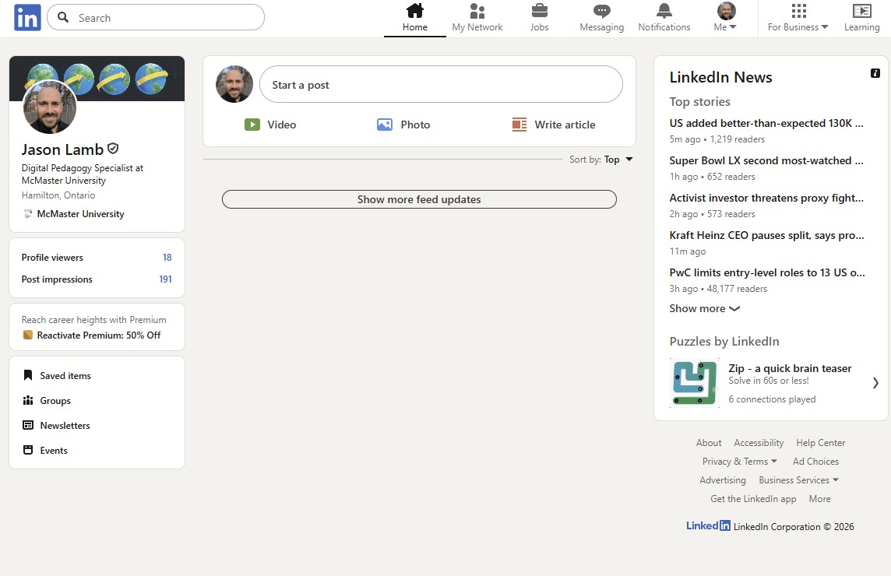
Task: Open Saved items from sidebar
Action: (x=65, y=376)
